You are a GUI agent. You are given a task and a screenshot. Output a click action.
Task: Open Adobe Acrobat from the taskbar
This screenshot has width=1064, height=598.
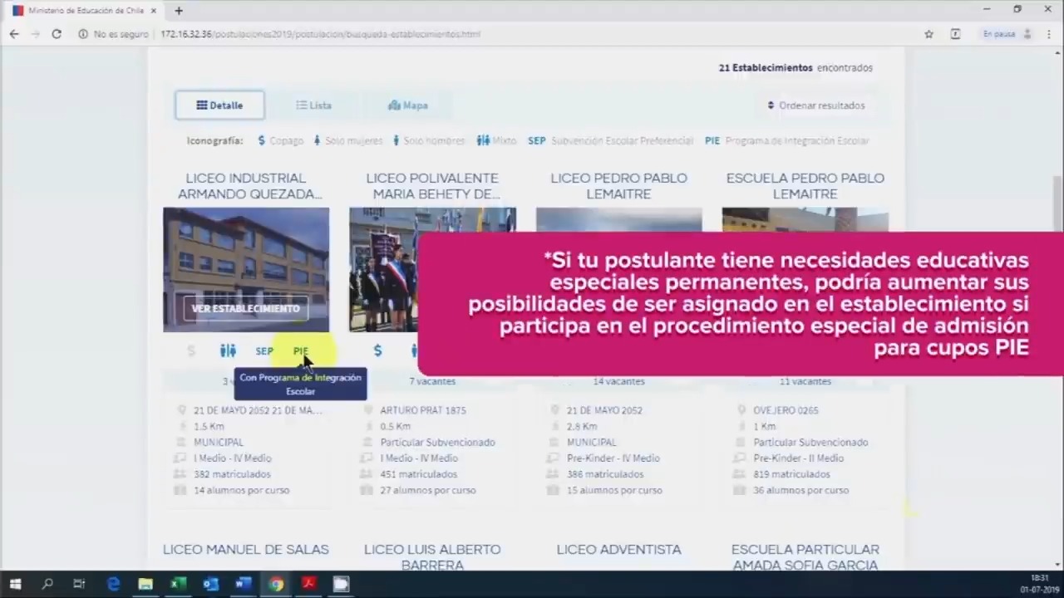coord(308,584)
